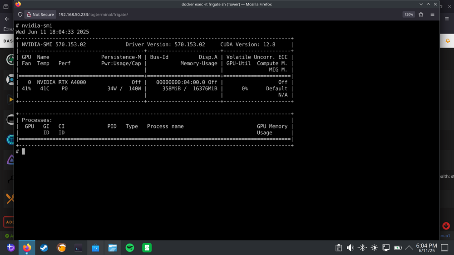Screen dimensions: 454x255
Task: Open the tracking protection shield icon
Action: click(20, 15)
